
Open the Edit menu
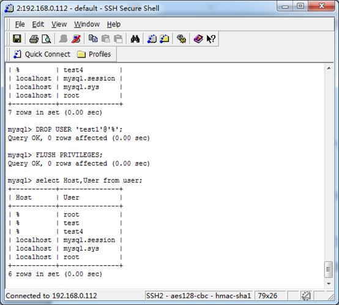38,24
